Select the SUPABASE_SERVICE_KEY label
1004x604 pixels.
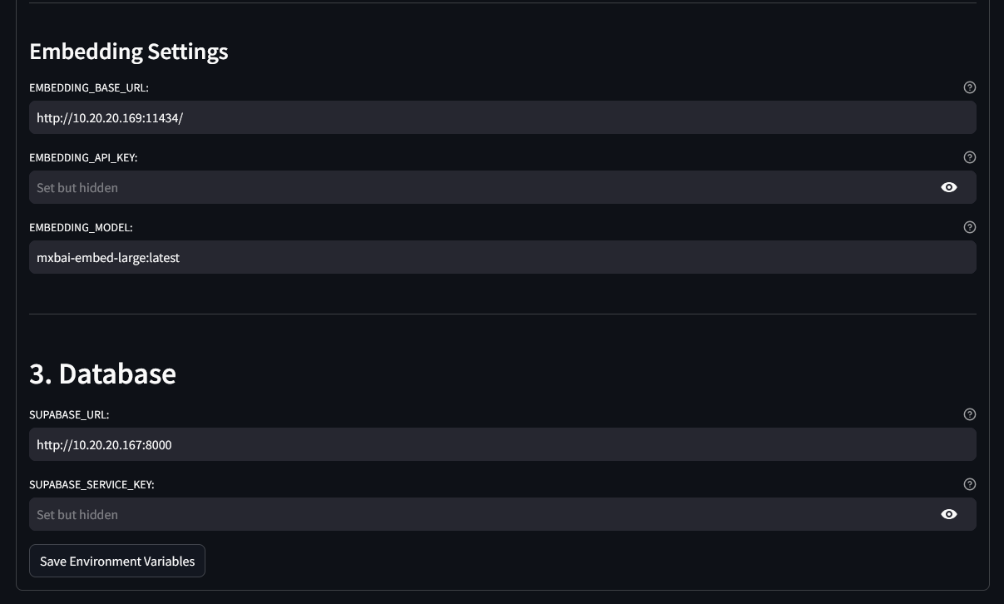(x=91, y=484)
